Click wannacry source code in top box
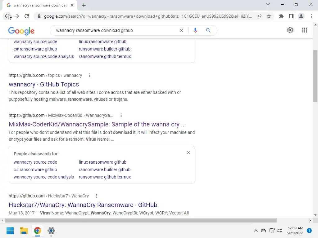 pos(35,42)
